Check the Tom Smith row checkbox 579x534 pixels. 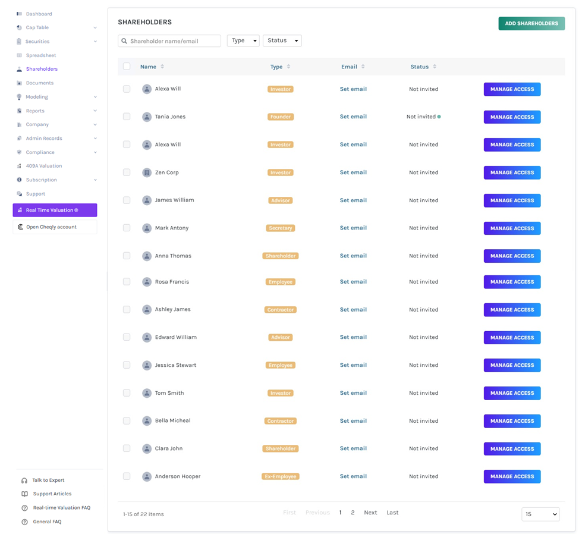tap(127, 393)
